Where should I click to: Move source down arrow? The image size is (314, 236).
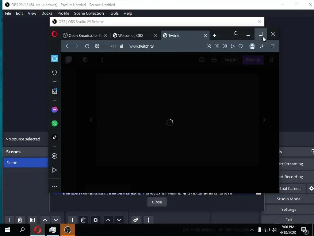(x=119, y=220)
